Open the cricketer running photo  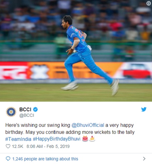click(x=76, y=51)
